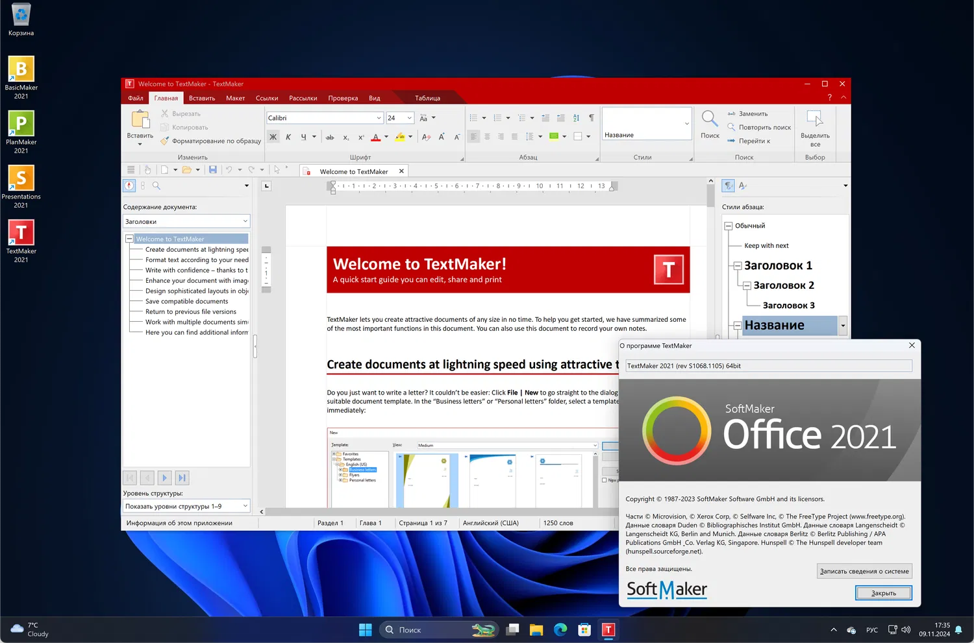Screen dimensions: 974x643
Task: Go to next heading with blue arrow
Action: point(164,478)
